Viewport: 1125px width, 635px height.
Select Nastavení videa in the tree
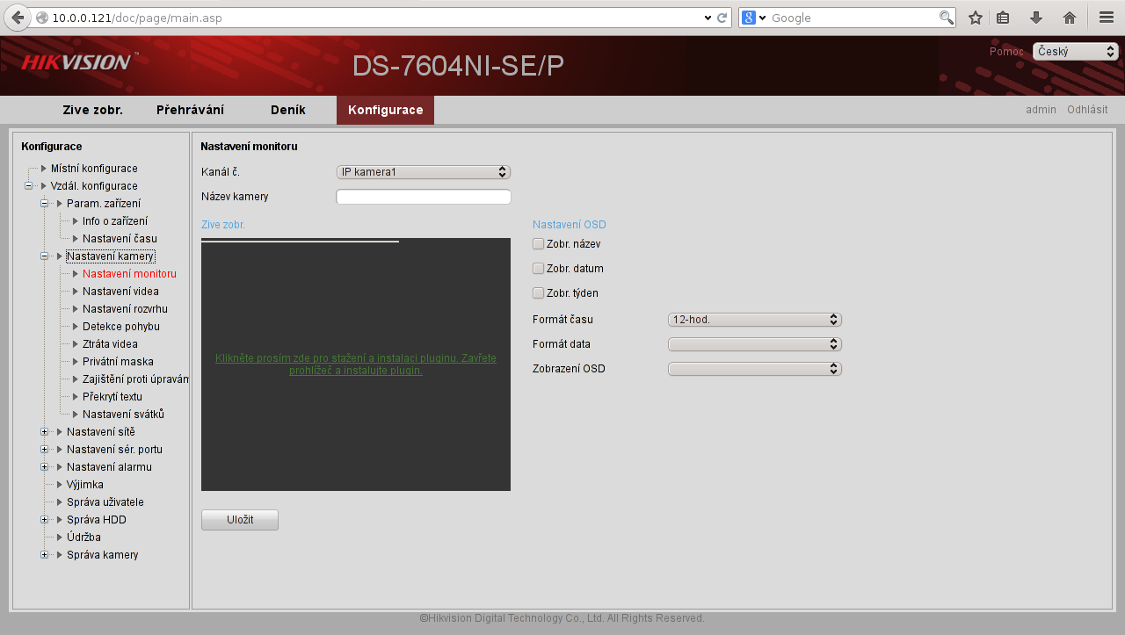[120, 292]
